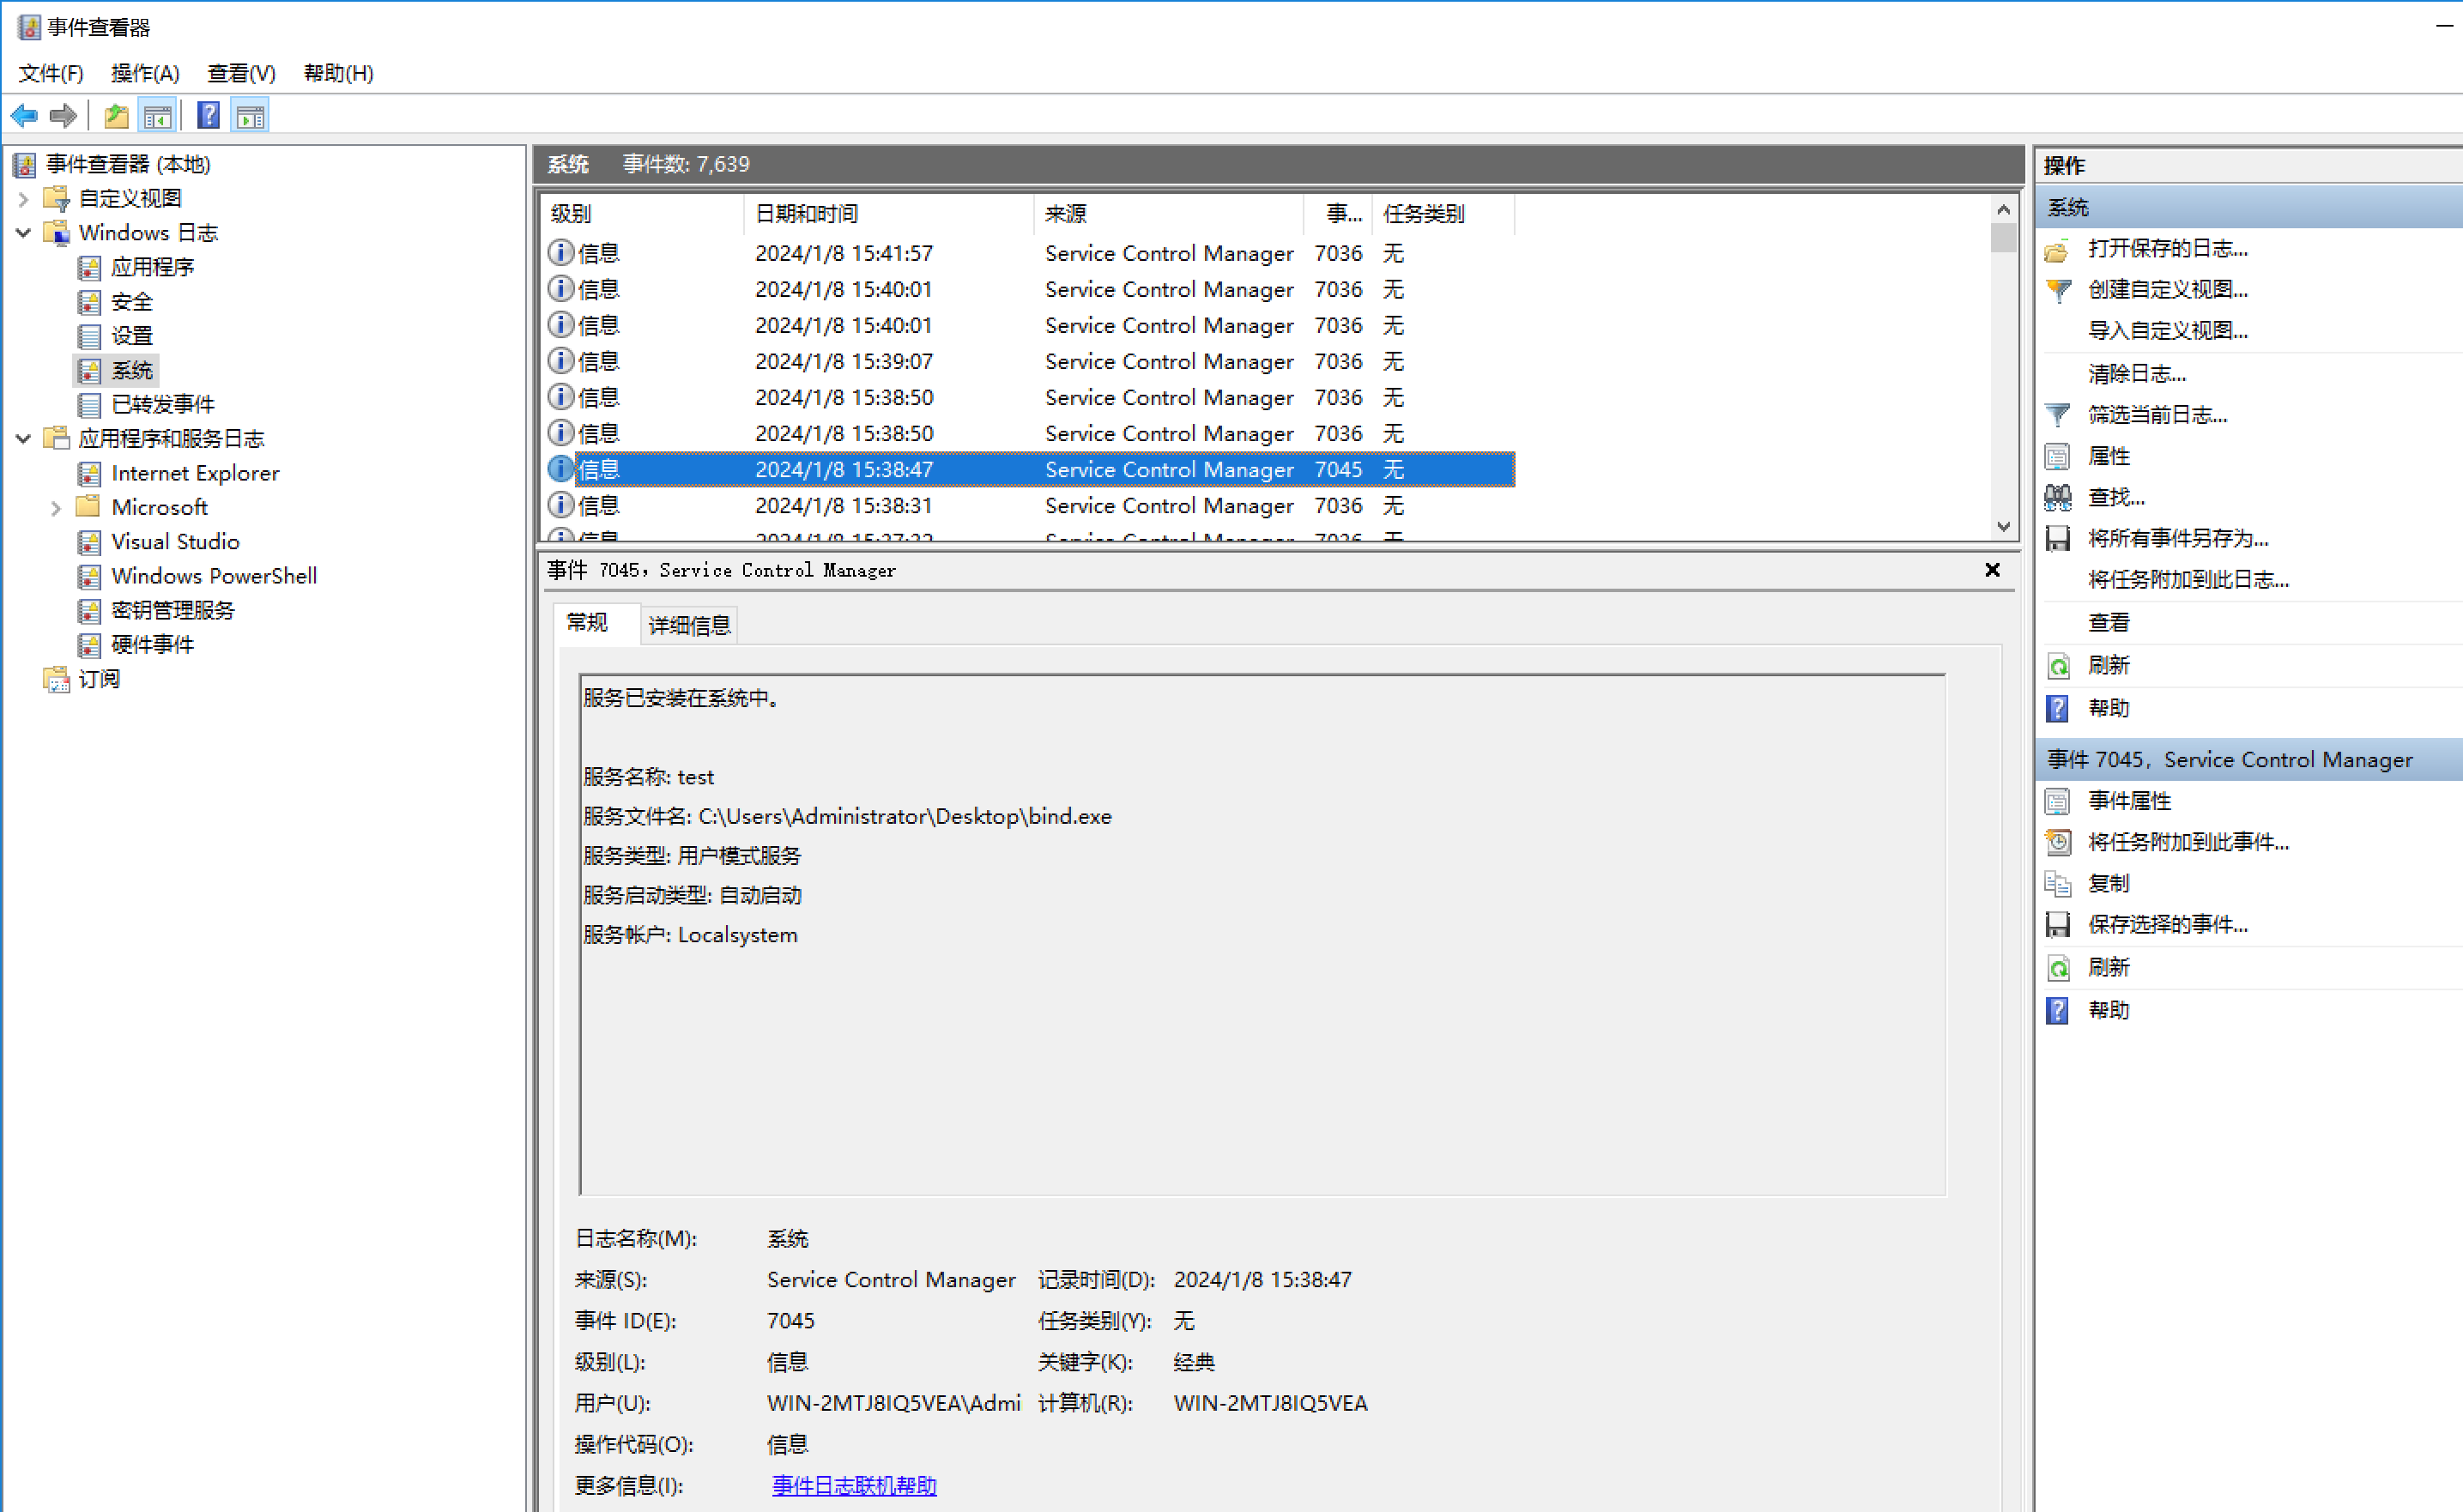The height and width of the screenshot is (1512, 2463).
Task: Toggle the show/hide action pane toolbar button
Action: [x=251, y=116]
